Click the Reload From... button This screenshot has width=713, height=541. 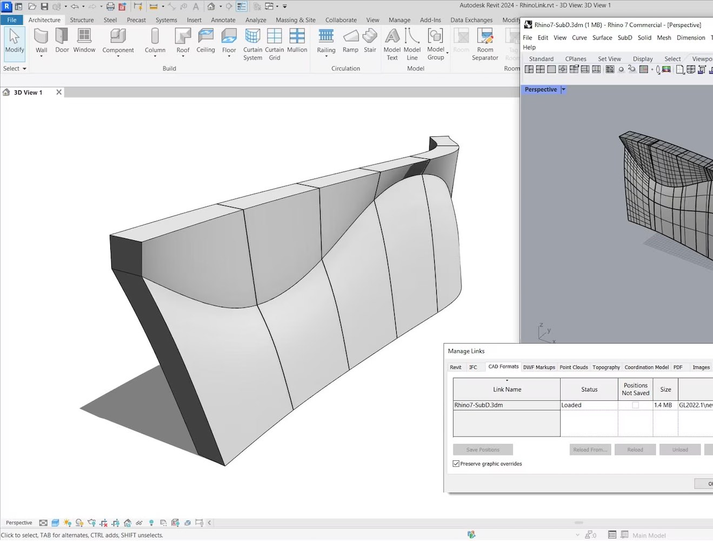coord(590,450)
